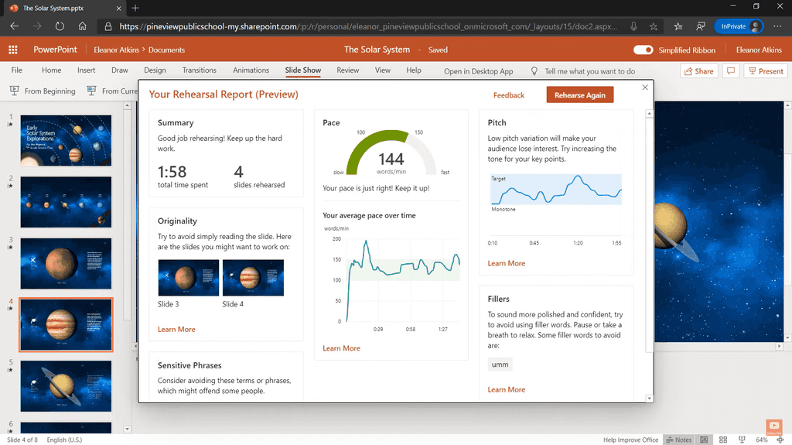Viewport: 792px width, 445px height.
Task: Open the Office app launcher waffle
Action: coord(12,50)
